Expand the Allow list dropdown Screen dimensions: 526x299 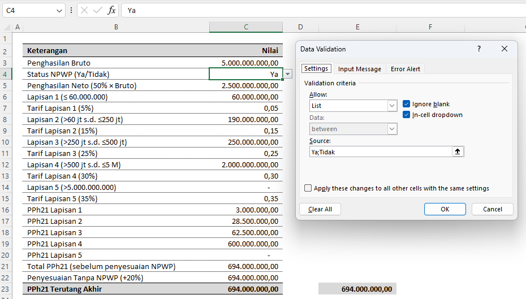tap(392, 106)
